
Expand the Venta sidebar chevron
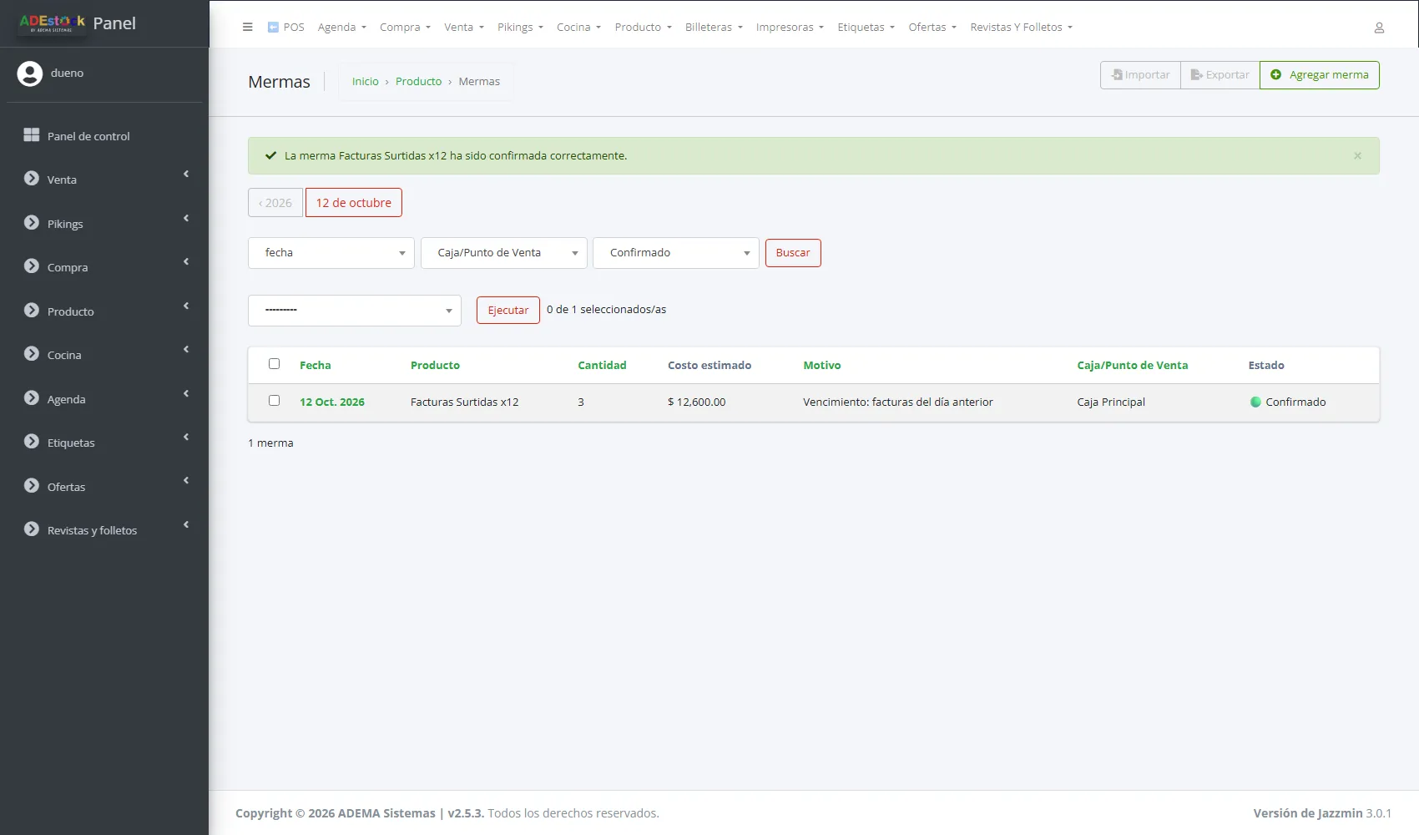186,175
